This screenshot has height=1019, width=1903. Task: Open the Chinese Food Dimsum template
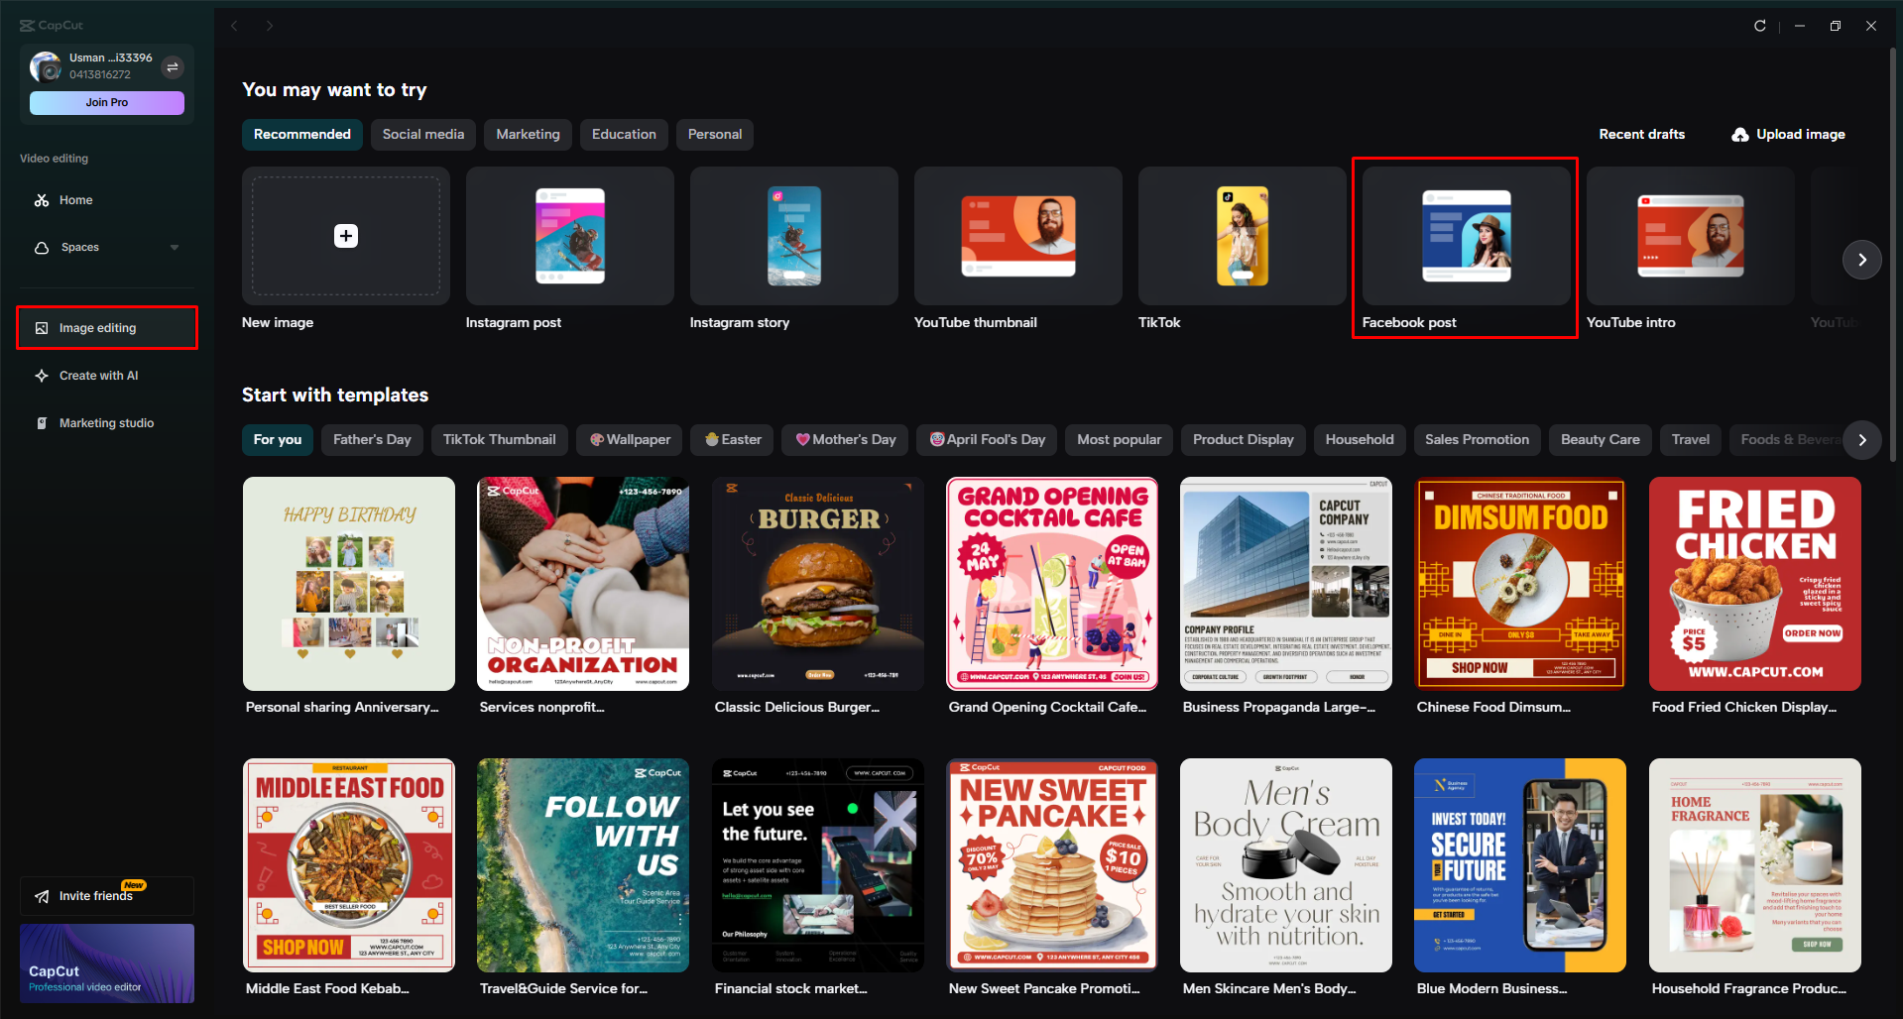pyautogui.click(x=1520, y=584)
